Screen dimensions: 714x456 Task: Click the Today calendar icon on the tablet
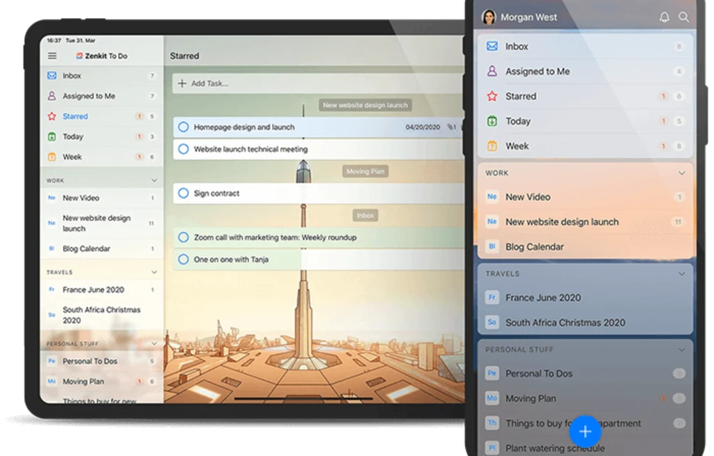pyautogui.click(x=52, y=136)
